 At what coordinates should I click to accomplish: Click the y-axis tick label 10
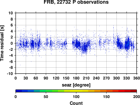[11, 13]
